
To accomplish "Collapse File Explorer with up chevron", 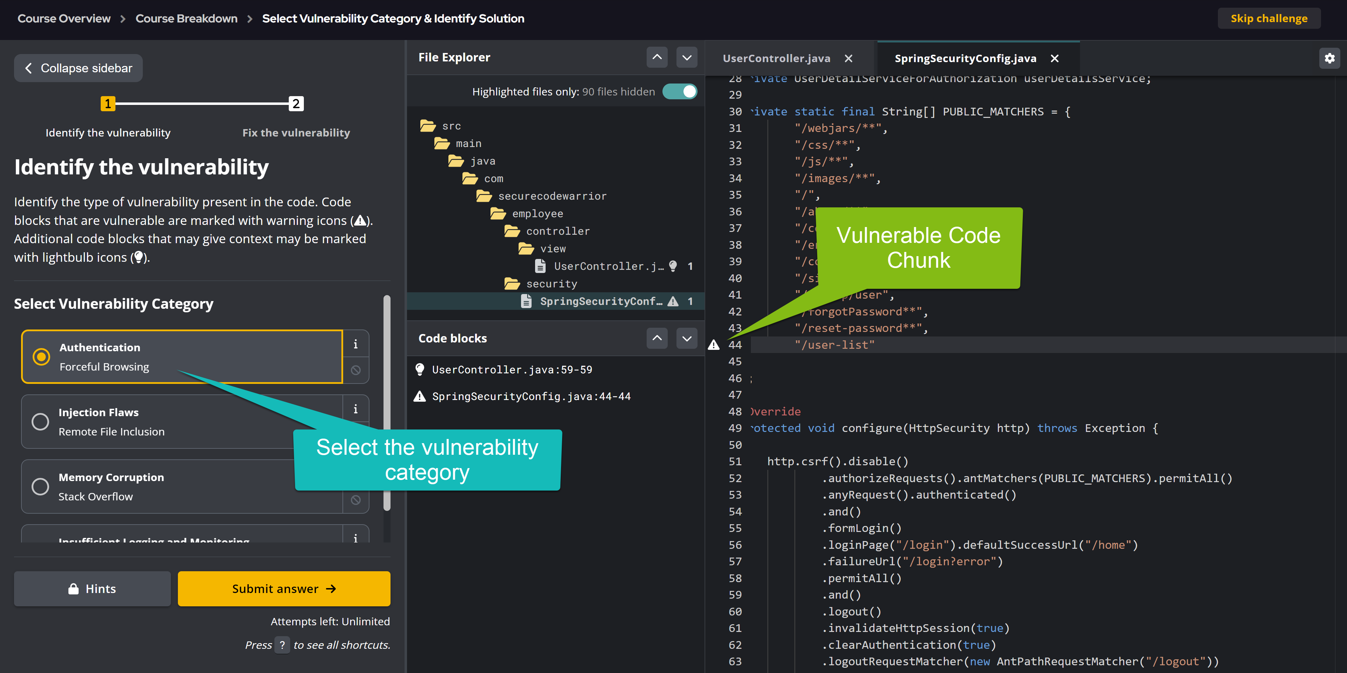I will (657, 57).
